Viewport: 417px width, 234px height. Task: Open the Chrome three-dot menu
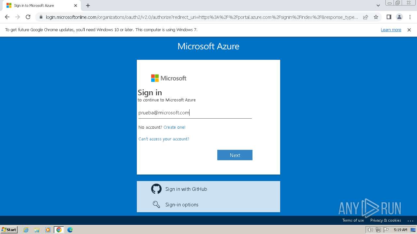click(x=410, y=17)
